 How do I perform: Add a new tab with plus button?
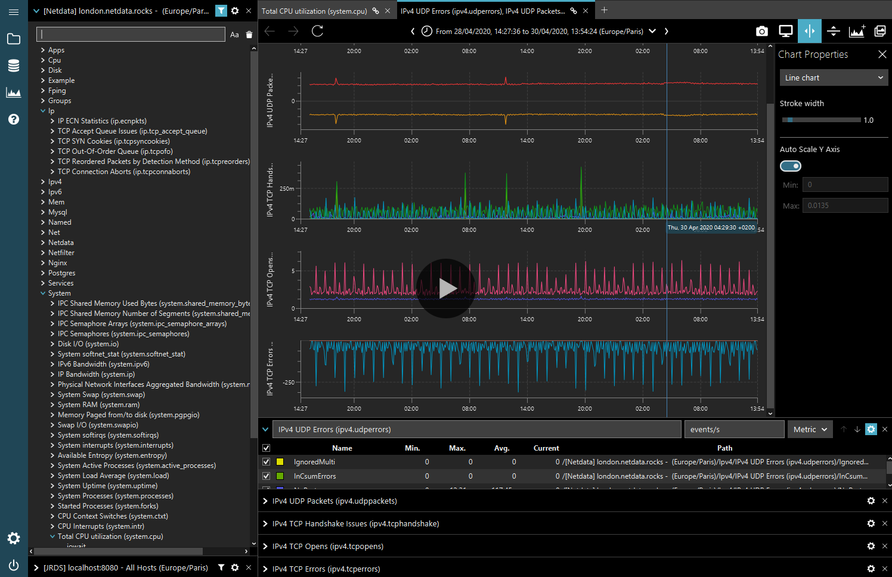click(x=604, y=10)
